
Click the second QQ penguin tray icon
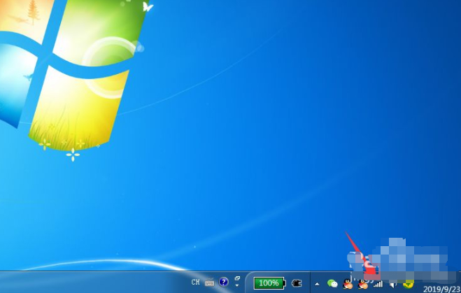[x=362, y=283]
